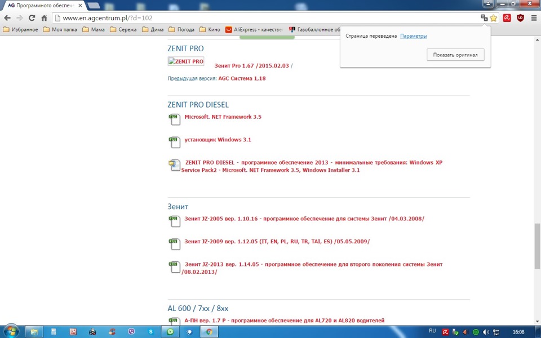
Task: Click file icon beside установщик Windows 3.1
Action: [x=175, y=142]
